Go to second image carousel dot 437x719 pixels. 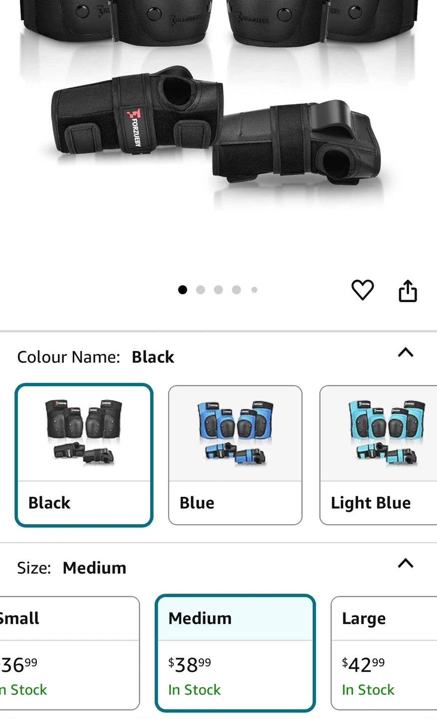pos(201,290)
